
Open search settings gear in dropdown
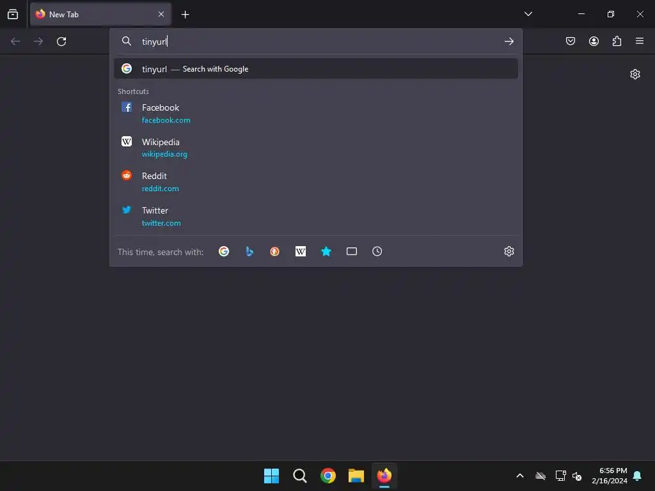[509, 251]
